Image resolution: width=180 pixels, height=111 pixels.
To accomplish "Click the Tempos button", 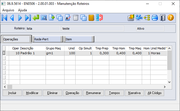I will coord(114,93).
